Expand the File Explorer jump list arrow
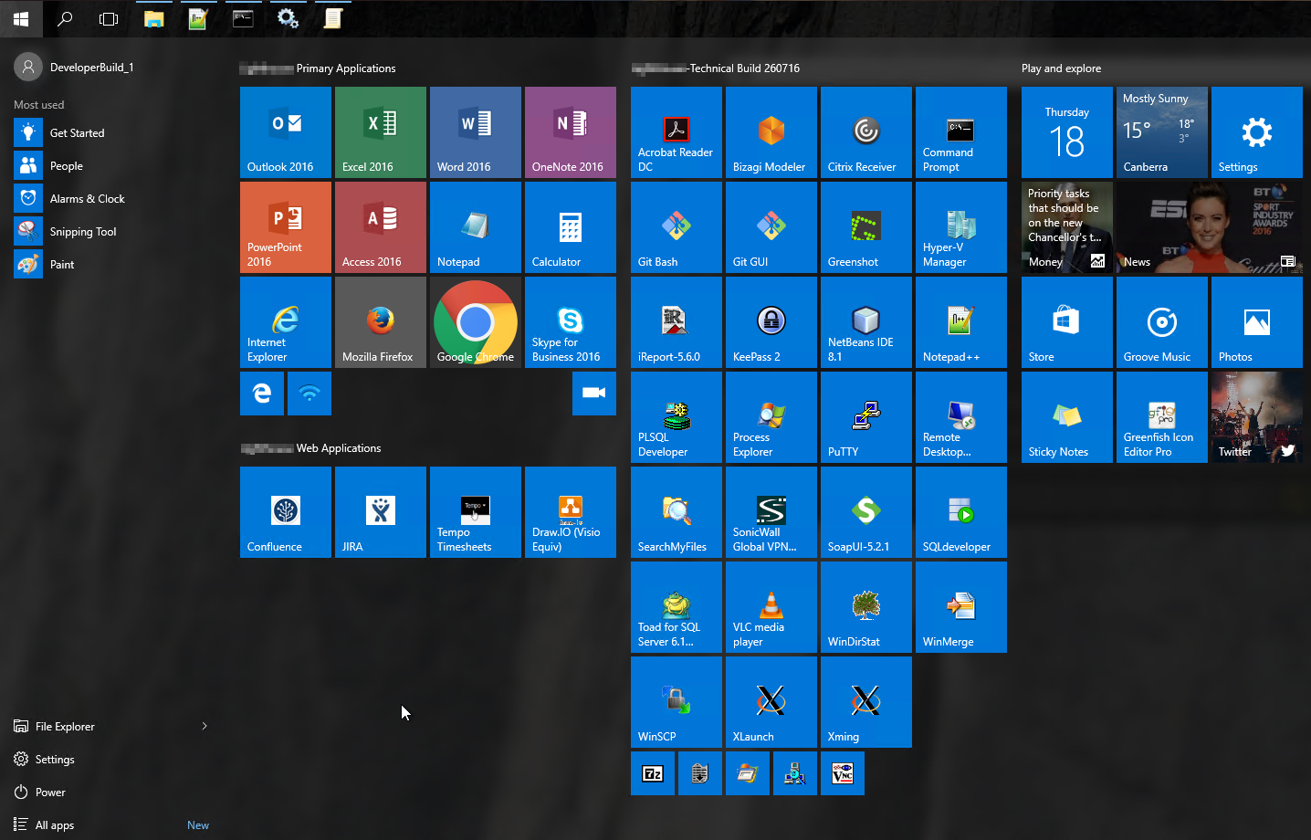The width and height of the screenshot is (1311, 840). [205, 727]
